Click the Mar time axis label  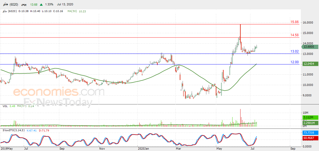click(x=178, y=149)
